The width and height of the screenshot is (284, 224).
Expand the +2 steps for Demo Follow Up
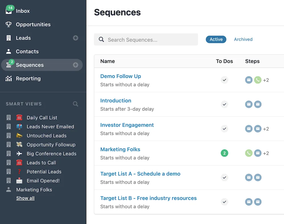pyautogui.click(x=266, y=80)
